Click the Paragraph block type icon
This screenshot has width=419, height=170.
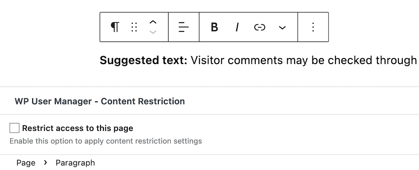115,27
